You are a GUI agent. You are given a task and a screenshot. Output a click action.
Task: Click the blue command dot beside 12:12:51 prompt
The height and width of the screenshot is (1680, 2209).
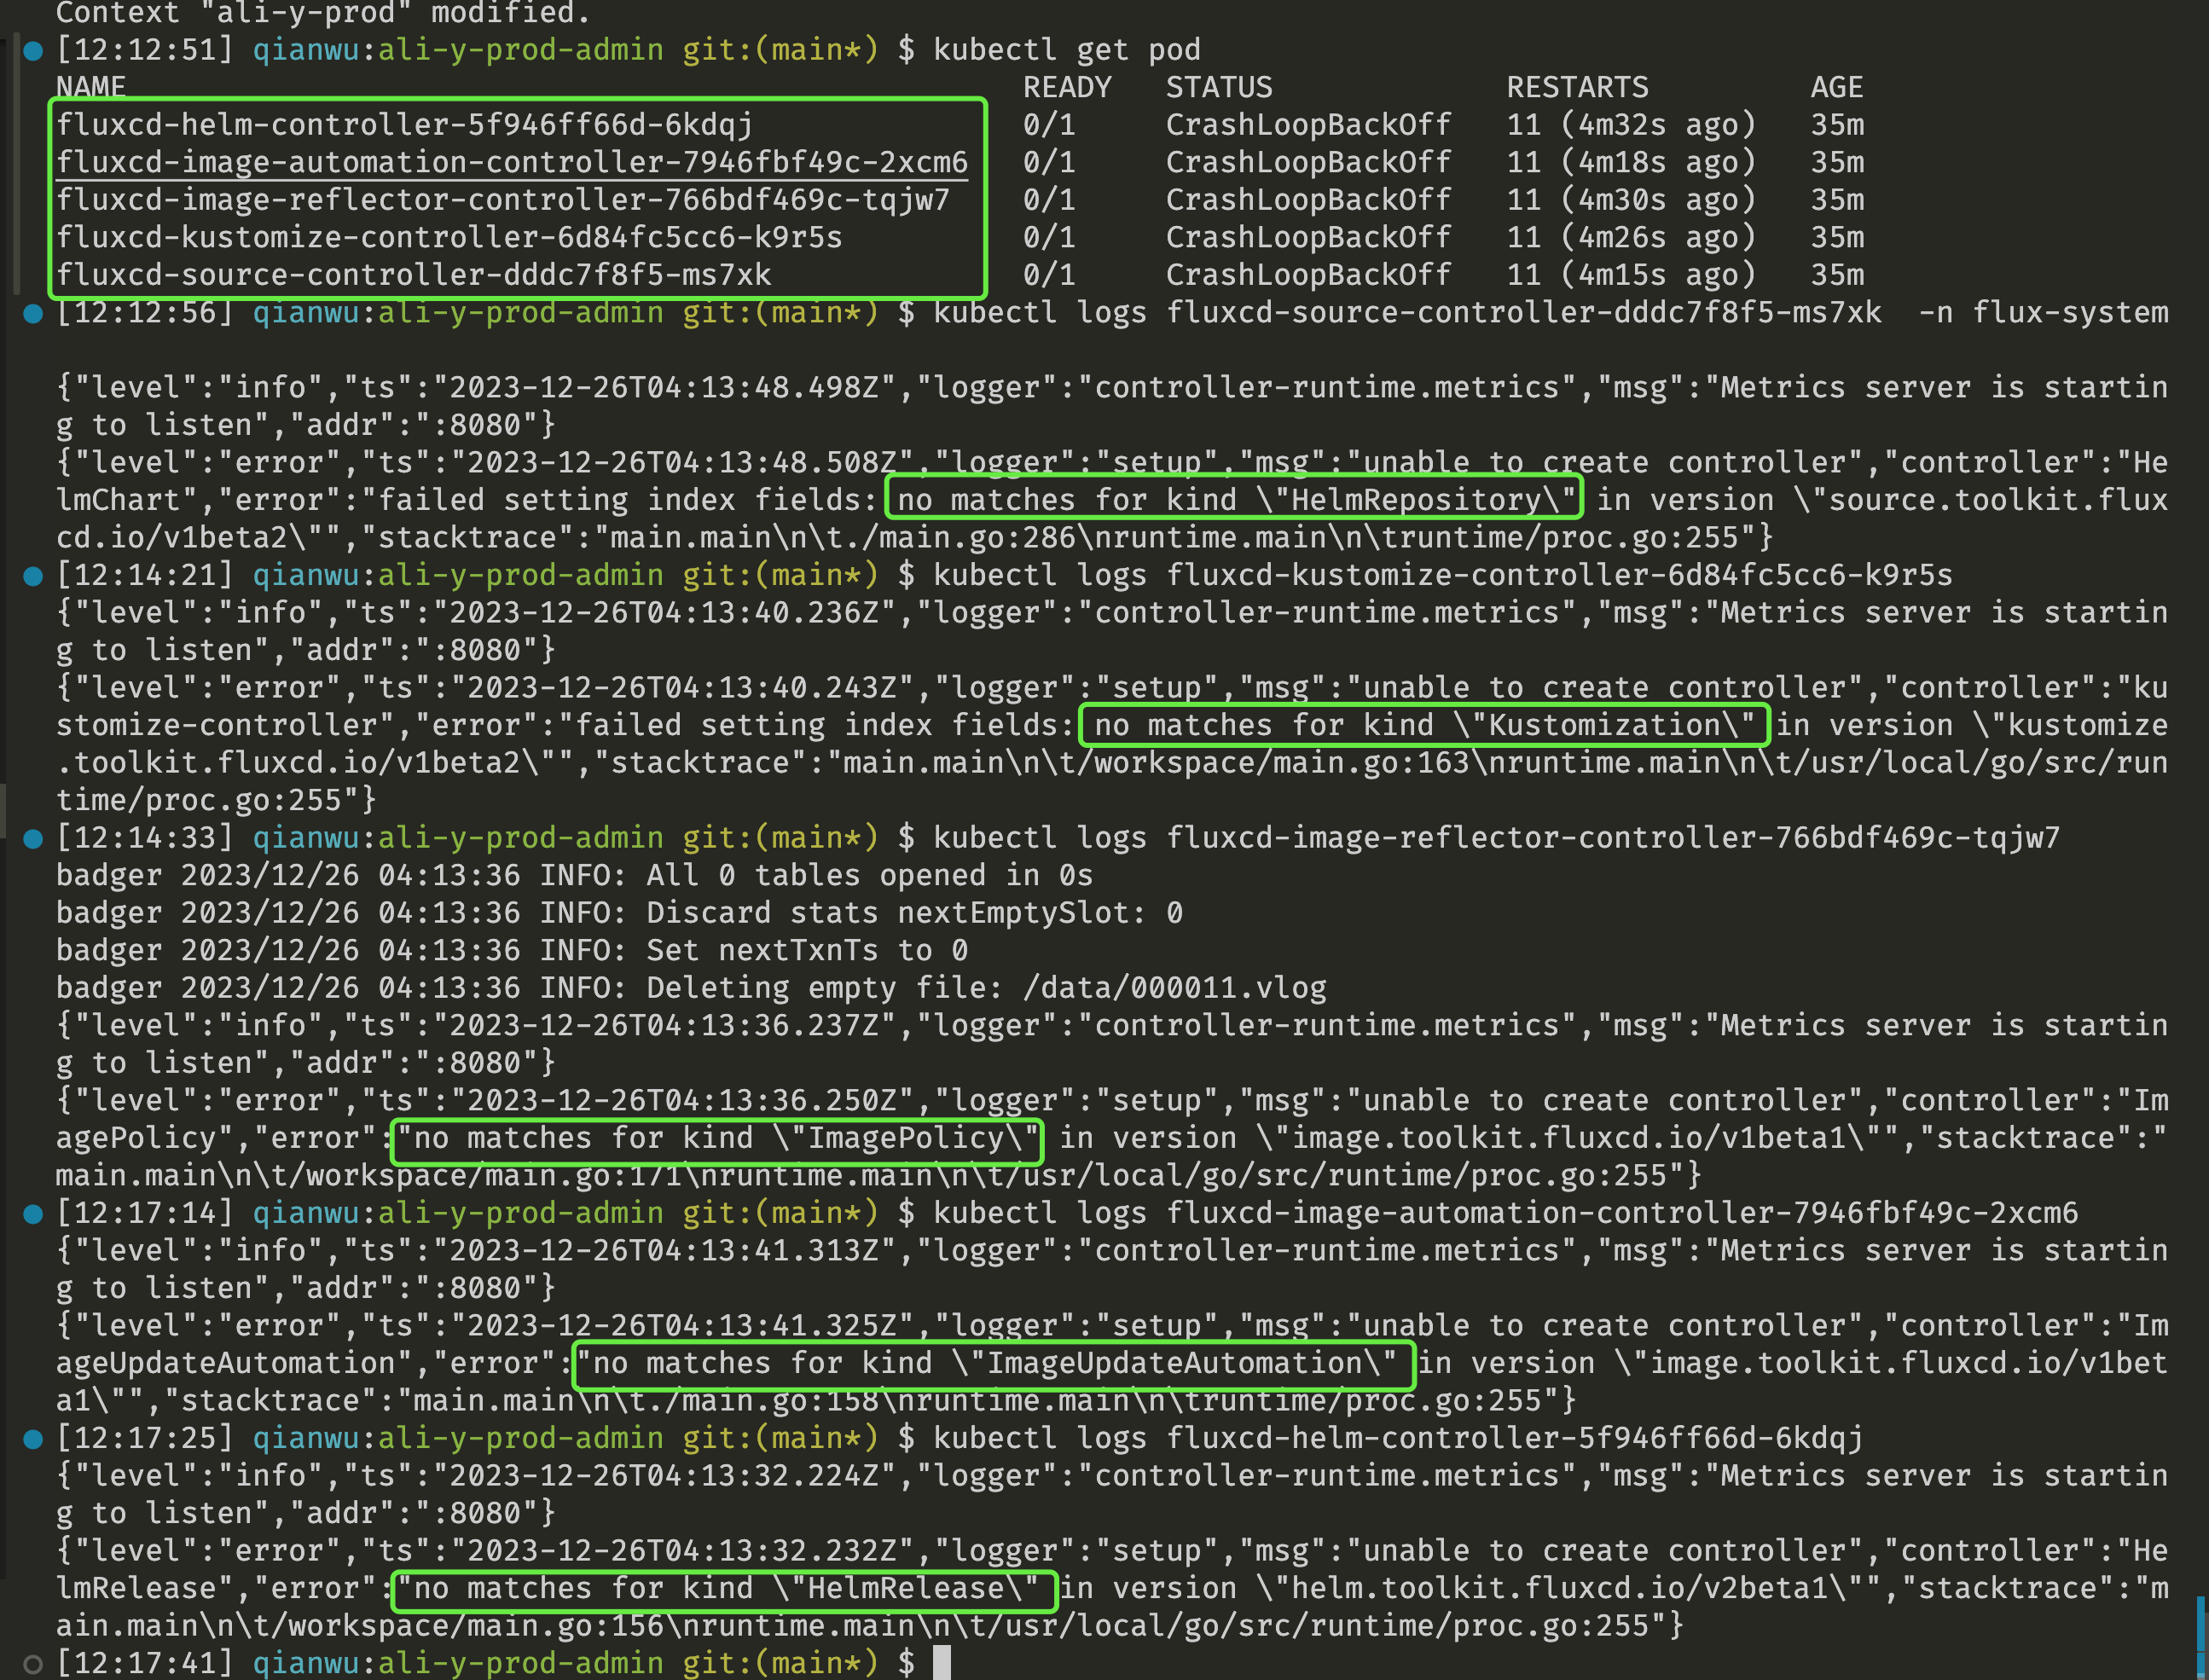33,50
